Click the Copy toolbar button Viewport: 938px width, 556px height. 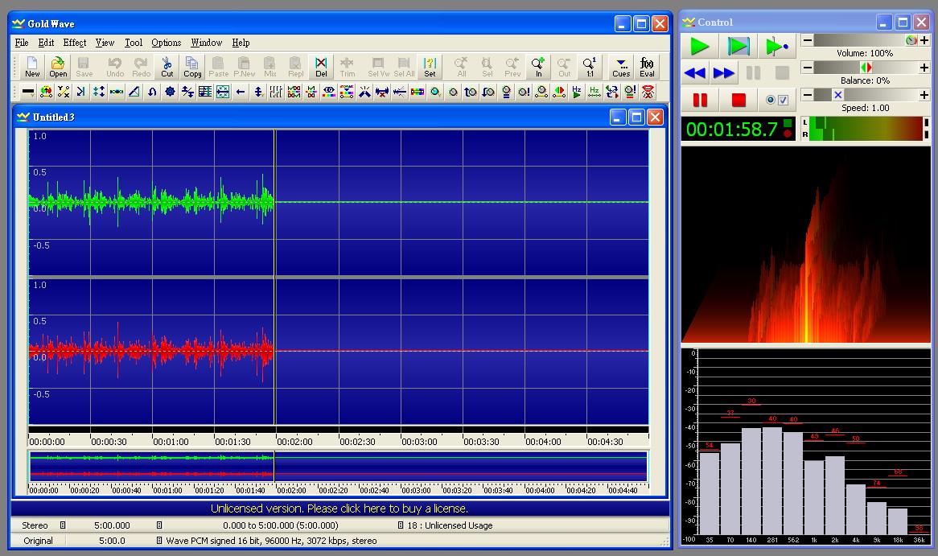[x=192, y=67]
